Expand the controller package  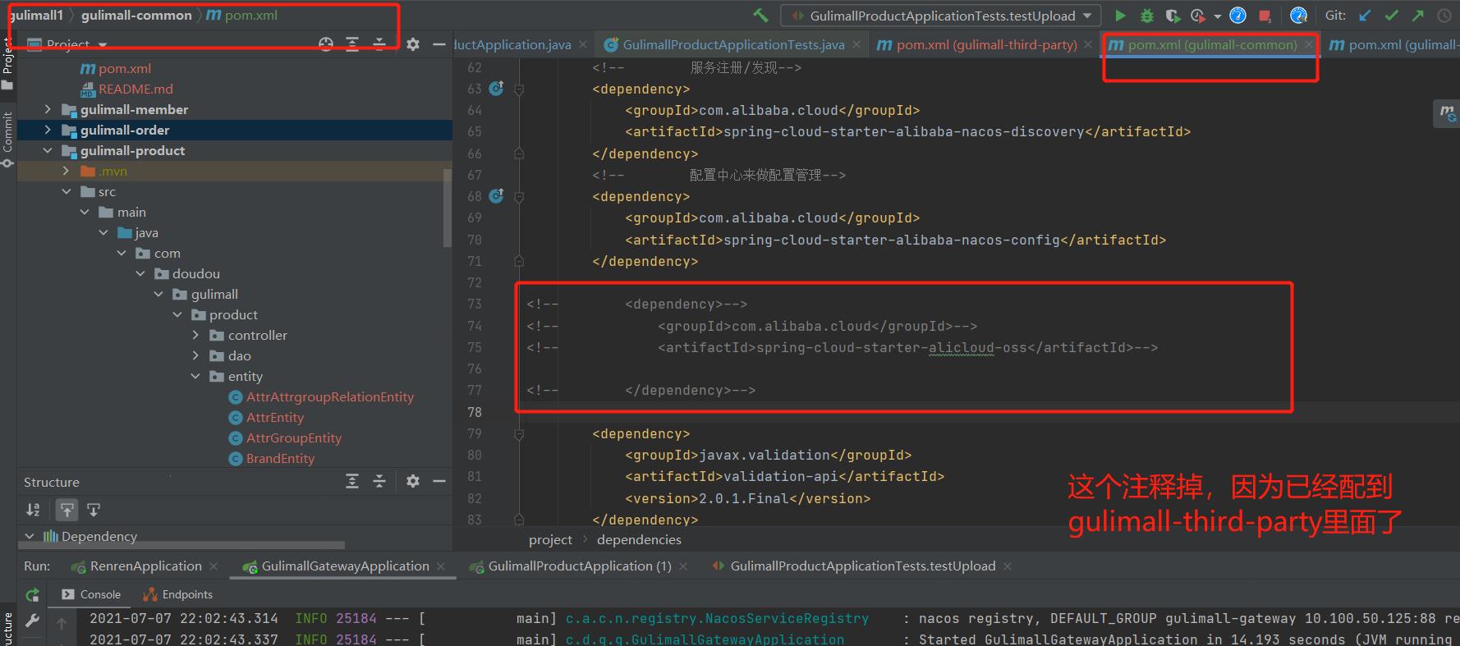click(195, 335)
